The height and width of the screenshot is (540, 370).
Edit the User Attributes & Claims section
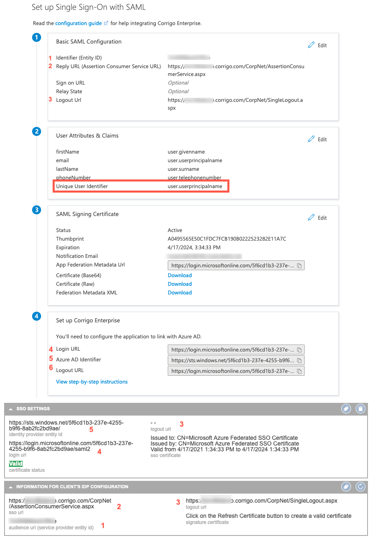(x=317, y=139)
